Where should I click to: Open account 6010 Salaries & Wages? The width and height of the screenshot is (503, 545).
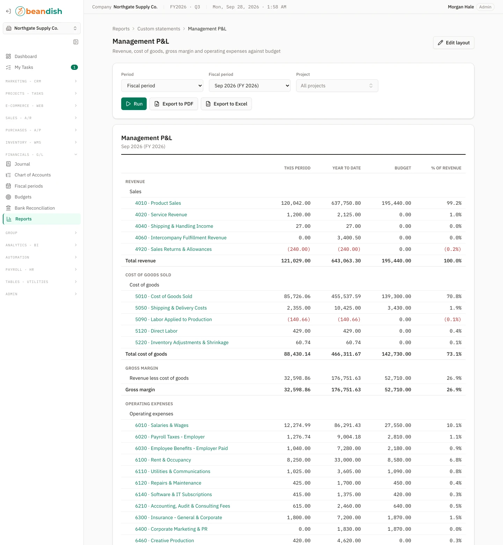point(162,426)
